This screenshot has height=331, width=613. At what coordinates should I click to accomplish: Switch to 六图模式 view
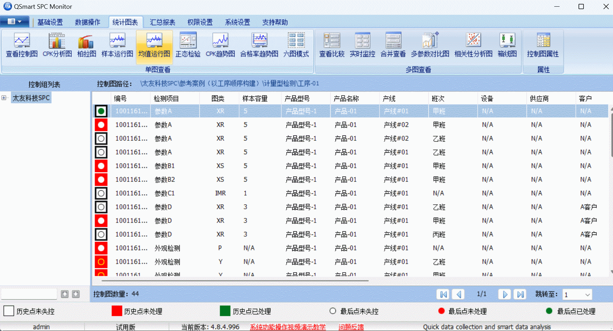click(296, 45)
